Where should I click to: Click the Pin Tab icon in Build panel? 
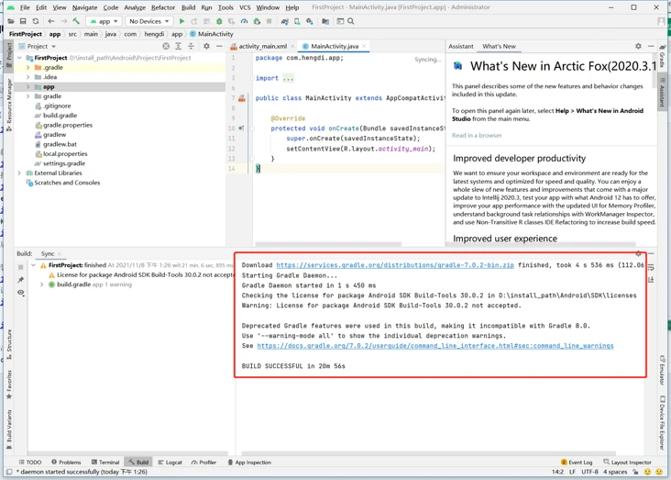(x=20, y=280)
